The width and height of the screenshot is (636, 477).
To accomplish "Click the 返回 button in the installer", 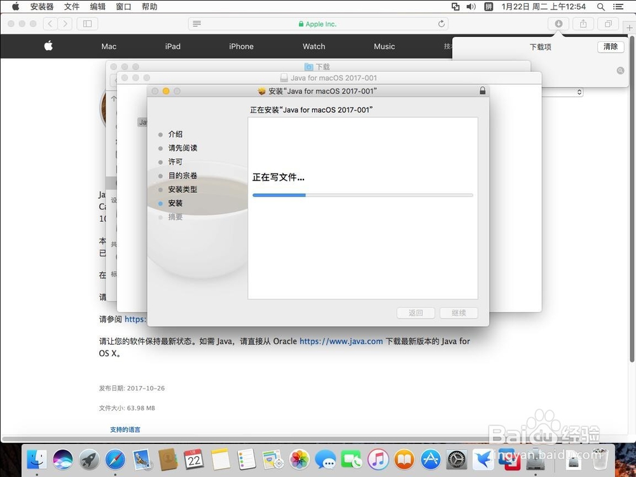I will [415, 313].
